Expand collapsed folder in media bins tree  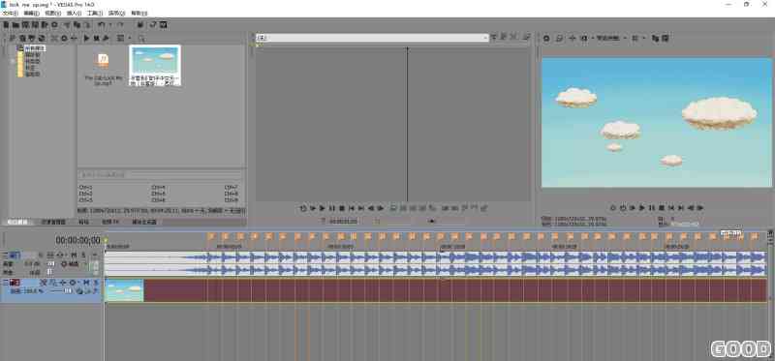tap(14, 61)
